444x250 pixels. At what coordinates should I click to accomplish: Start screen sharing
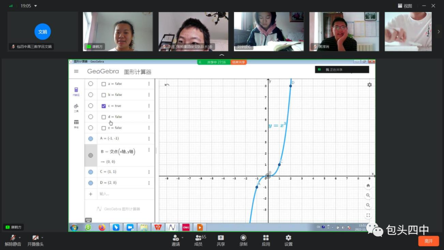(x=221, y=241)
